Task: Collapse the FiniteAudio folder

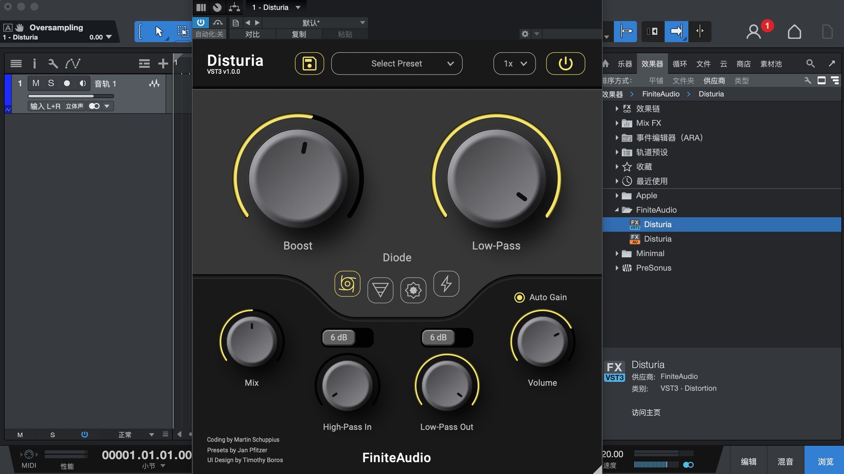Action: point(617,210)
